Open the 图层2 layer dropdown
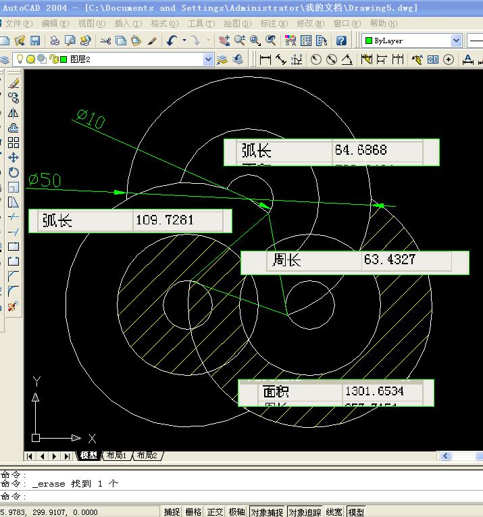 tap(208, 59)
